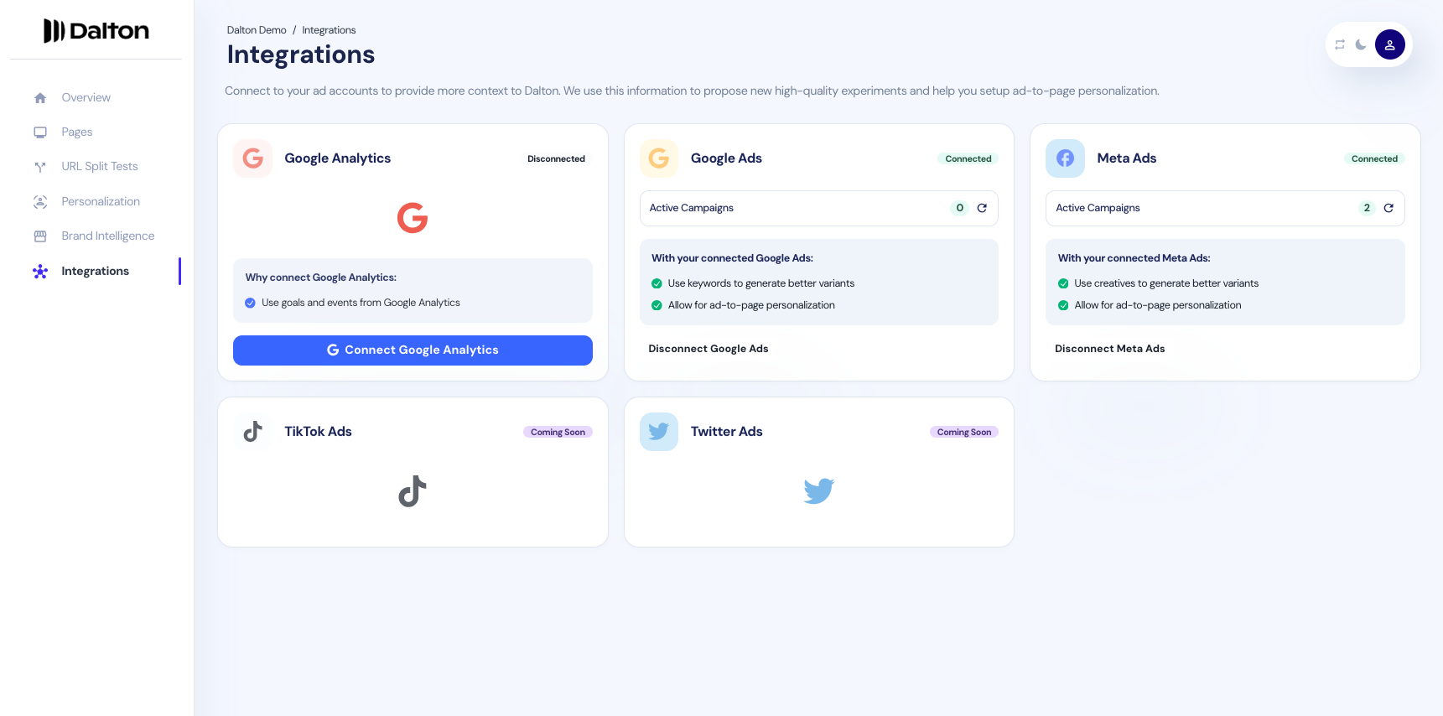Toggle dark mode with the moon icon
This screenshot has width=1443, height=716.
click(1361, 44)
